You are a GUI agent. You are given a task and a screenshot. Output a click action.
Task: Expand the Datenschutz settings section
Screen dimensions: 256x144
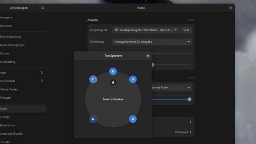(23, 81)
